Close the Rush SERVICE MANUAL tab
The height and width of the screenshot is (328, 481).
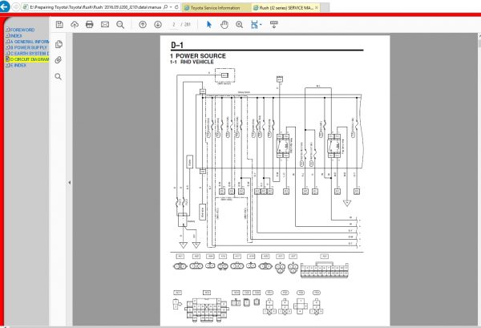(317, 8)
